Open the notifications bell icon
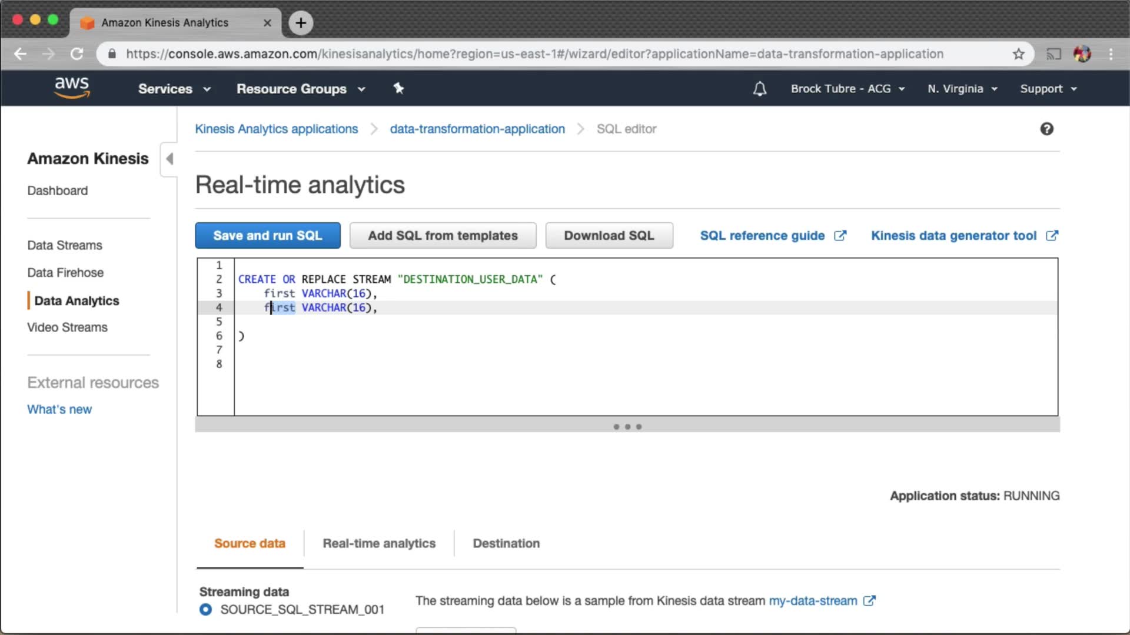The height and width of the screenshot is (635, 1130). pyautogui.click(x=760, y=89)
